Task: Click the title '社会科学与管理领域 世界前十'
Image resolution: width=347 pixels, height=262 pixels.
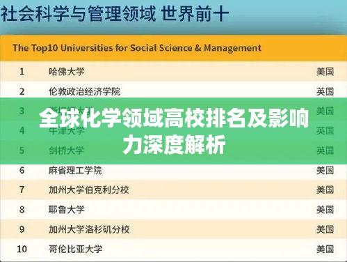Action: [x=115, y=13]
